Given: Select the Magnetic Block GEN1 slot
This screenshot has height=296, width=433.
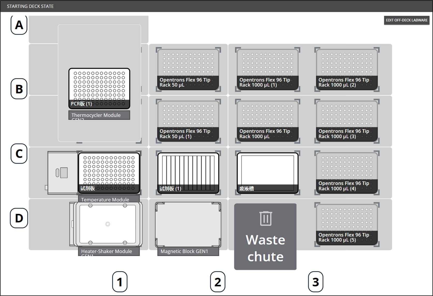Looking at the screenshot, I should (x=188, y=224).
